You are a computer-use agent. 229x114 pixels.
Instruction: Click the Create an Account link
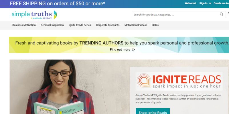(x=221, y=3)
